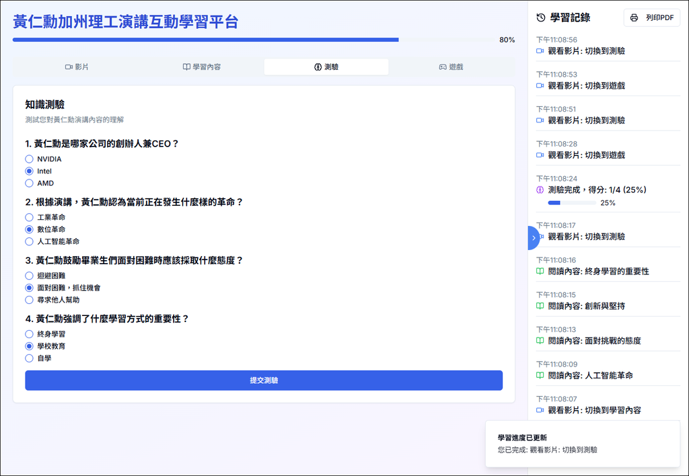Select the 測驗 tab
689x476 pixels.
coord(326,67)
